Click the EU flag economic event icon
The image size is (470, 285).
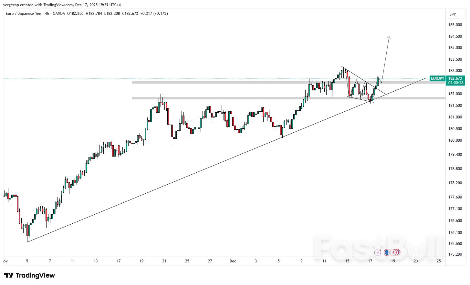pyautogui.click(x=387, y=252)
